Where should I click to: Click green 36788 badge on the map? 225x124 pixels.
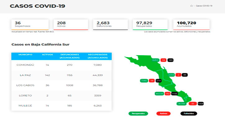pyautogui.click(x=182, y=104)
